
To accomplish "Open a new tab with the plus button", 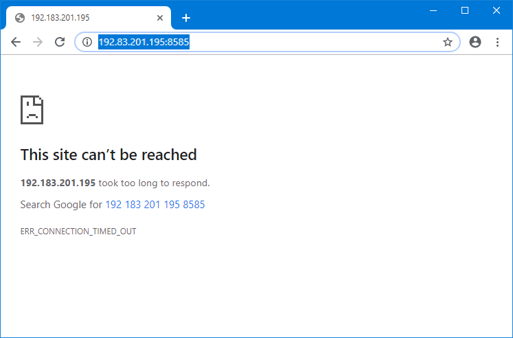I will pos(186,18).
